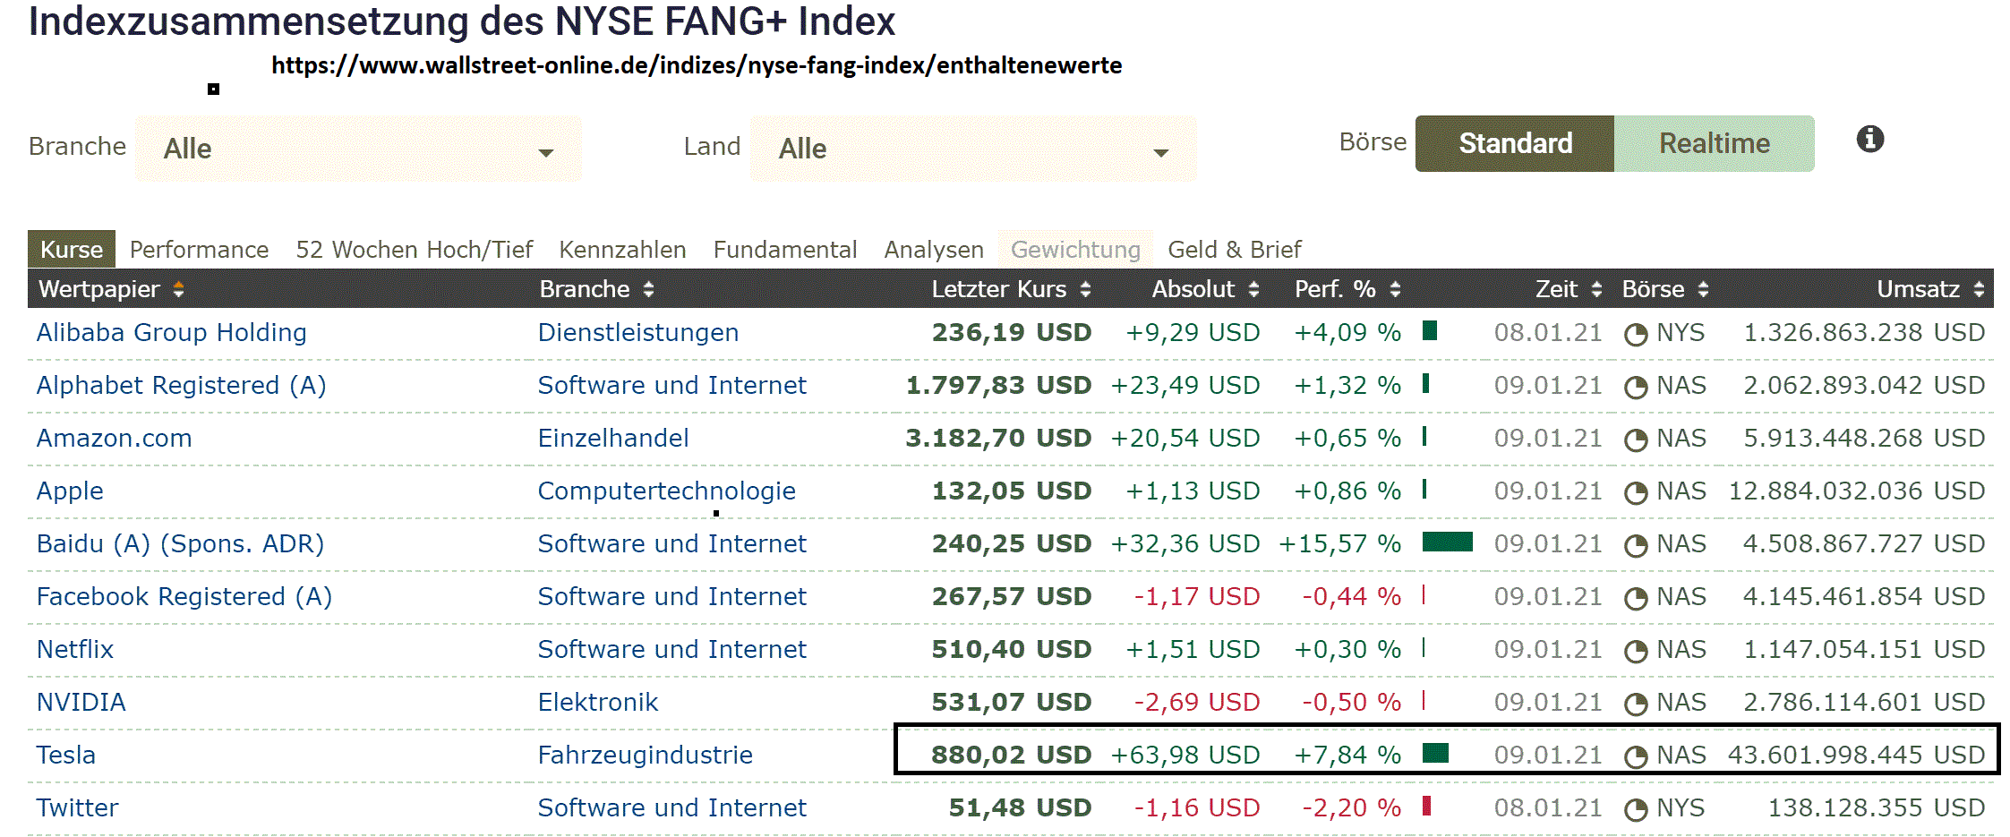Open the Tesla stock page link
2010x837 pixels.
[x=65, y=755]
